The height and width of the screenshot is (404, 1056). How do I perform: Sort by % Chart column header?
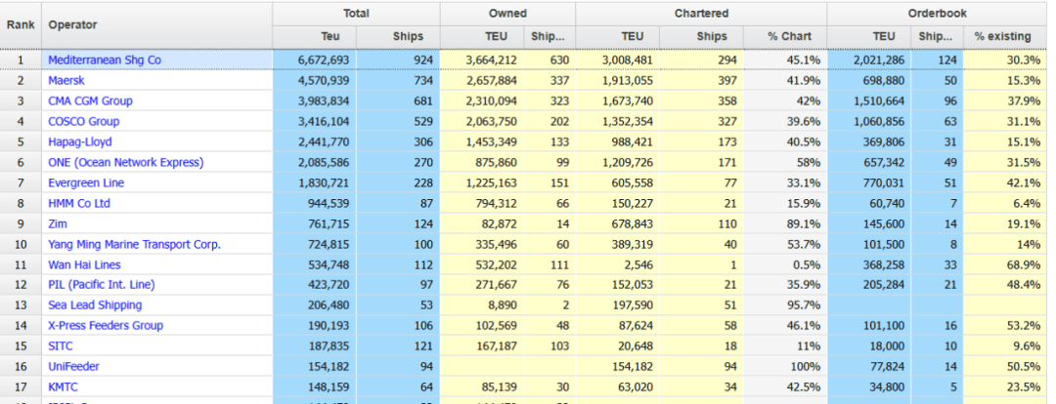(785, 37)
